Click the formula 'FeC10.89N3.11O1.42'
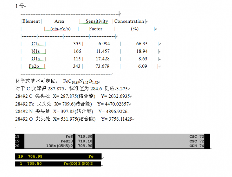This screenshot has height=177, width=232. click(x=81, y=81)
